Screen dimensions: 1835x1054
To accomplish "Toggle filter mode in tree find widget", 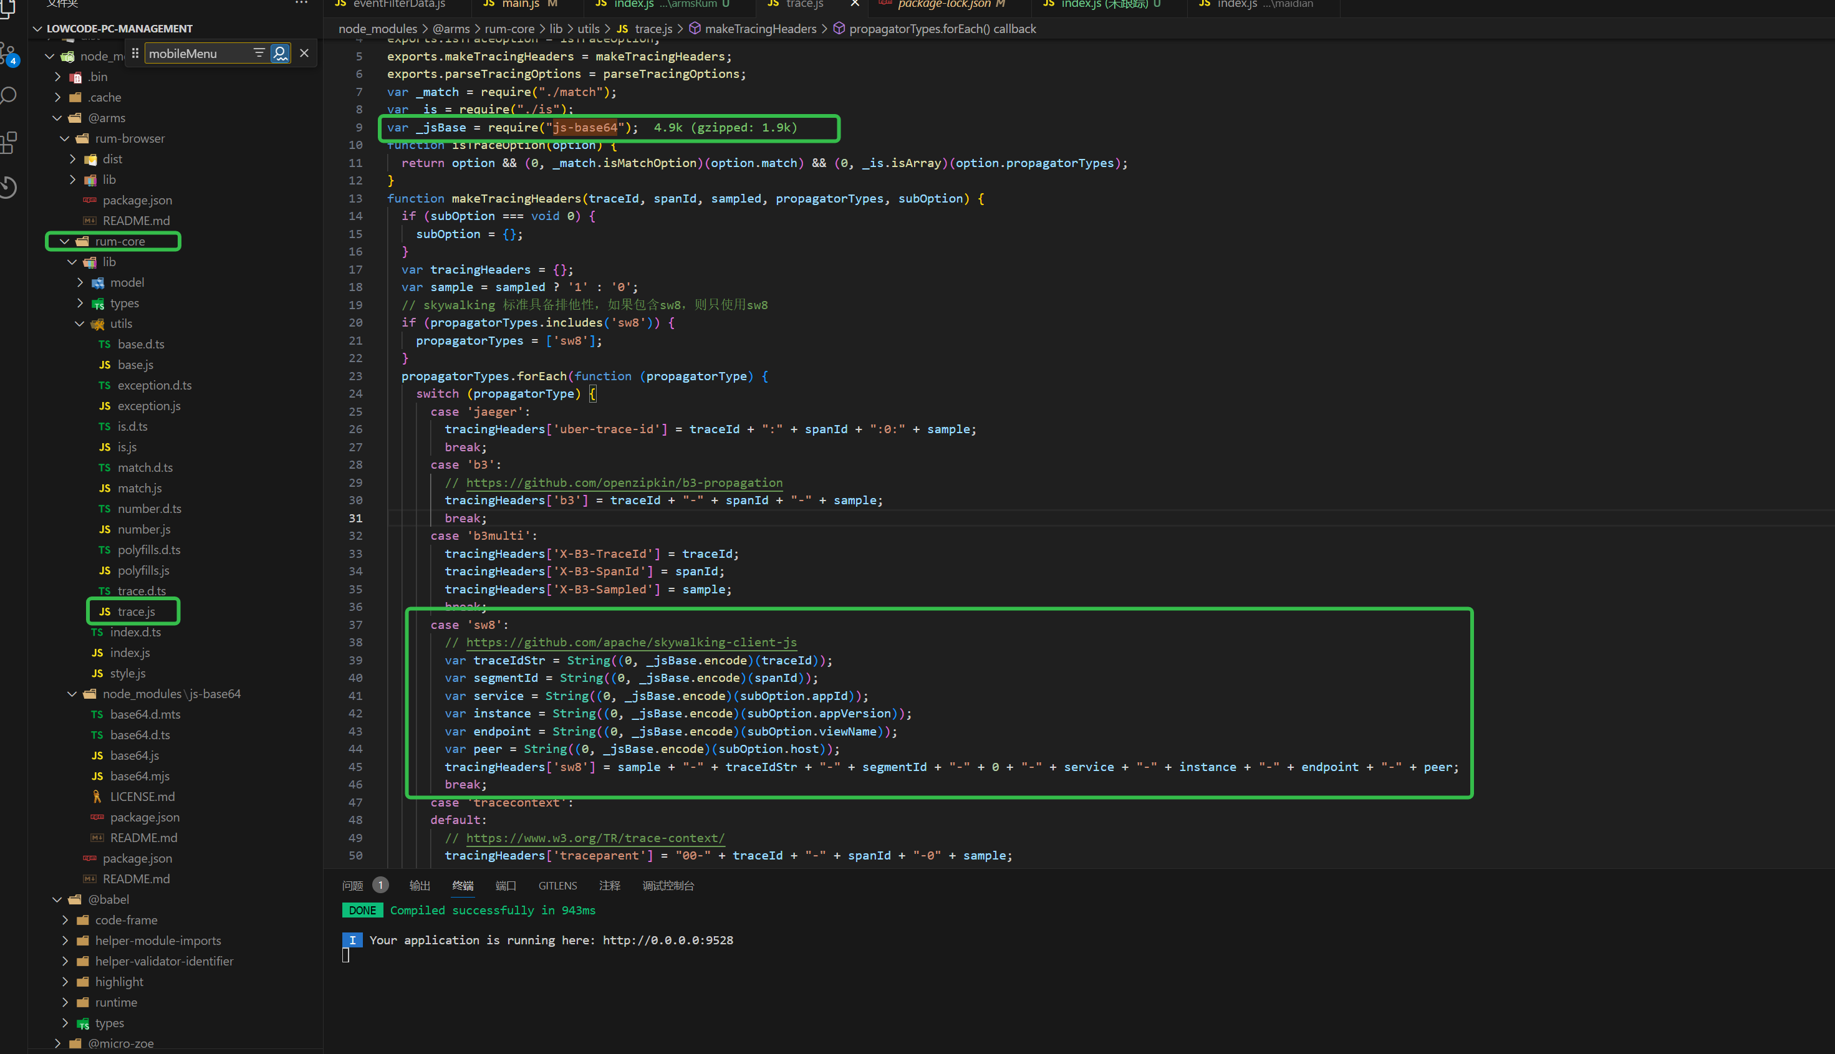I will tap(259, 53).
